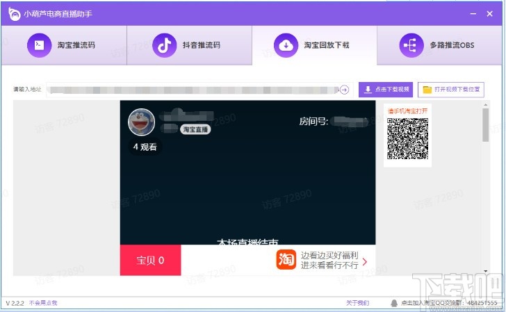Open the 淘宝推流码 tab
This screenshot has height=312, width=506.
pyautogui.click(x=63, y=45)
